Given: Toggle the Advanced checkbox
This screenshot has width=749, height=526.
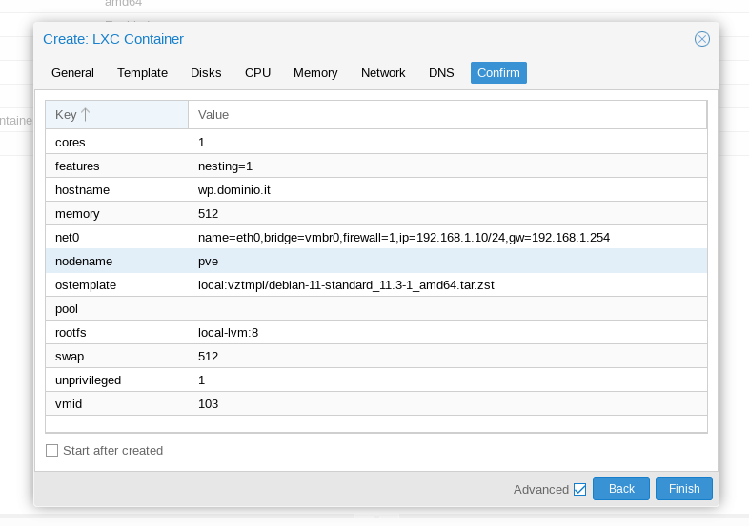Looking at the screenshot, I should tap(580, 489).
